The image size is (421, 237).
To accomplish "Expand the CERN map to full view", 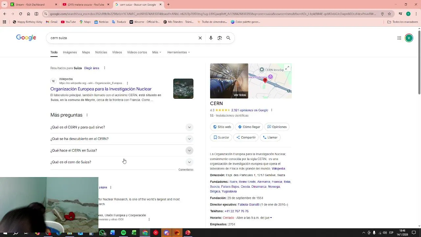I will tap(287, 68).
